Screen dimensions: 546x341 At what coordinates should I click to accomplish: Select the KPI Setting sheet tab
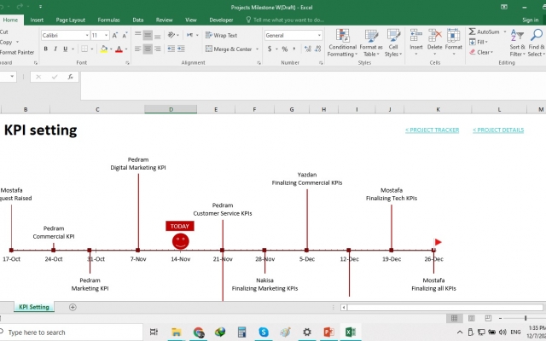(34, 307)
